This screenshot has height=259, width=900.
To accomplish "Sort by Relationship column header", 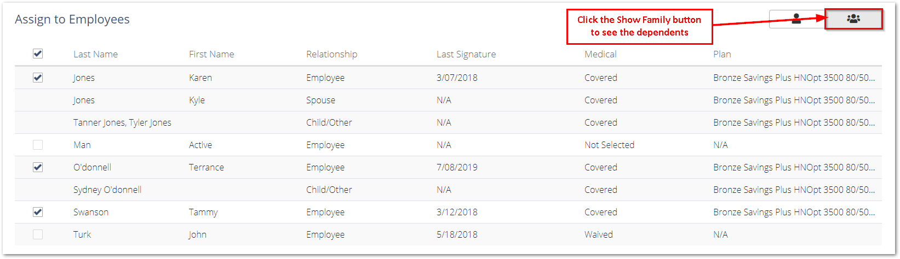I will (x=331, y=54).
